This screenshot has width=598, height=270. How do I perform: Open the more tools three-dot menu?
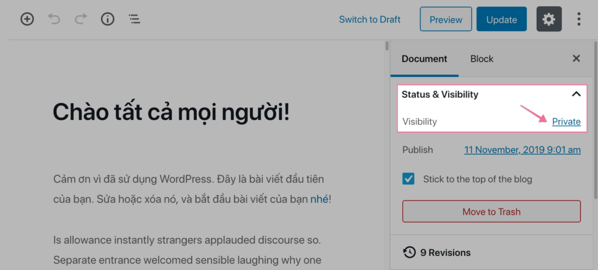pos(579,19)
